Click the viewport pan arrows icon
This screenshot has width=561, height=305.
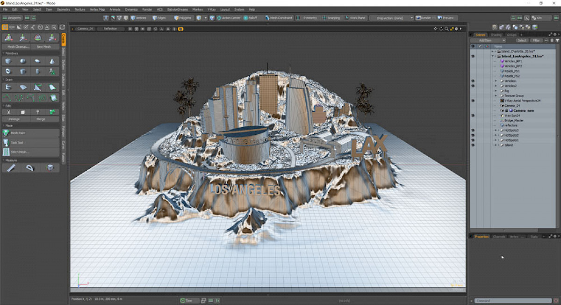point(436,29)
